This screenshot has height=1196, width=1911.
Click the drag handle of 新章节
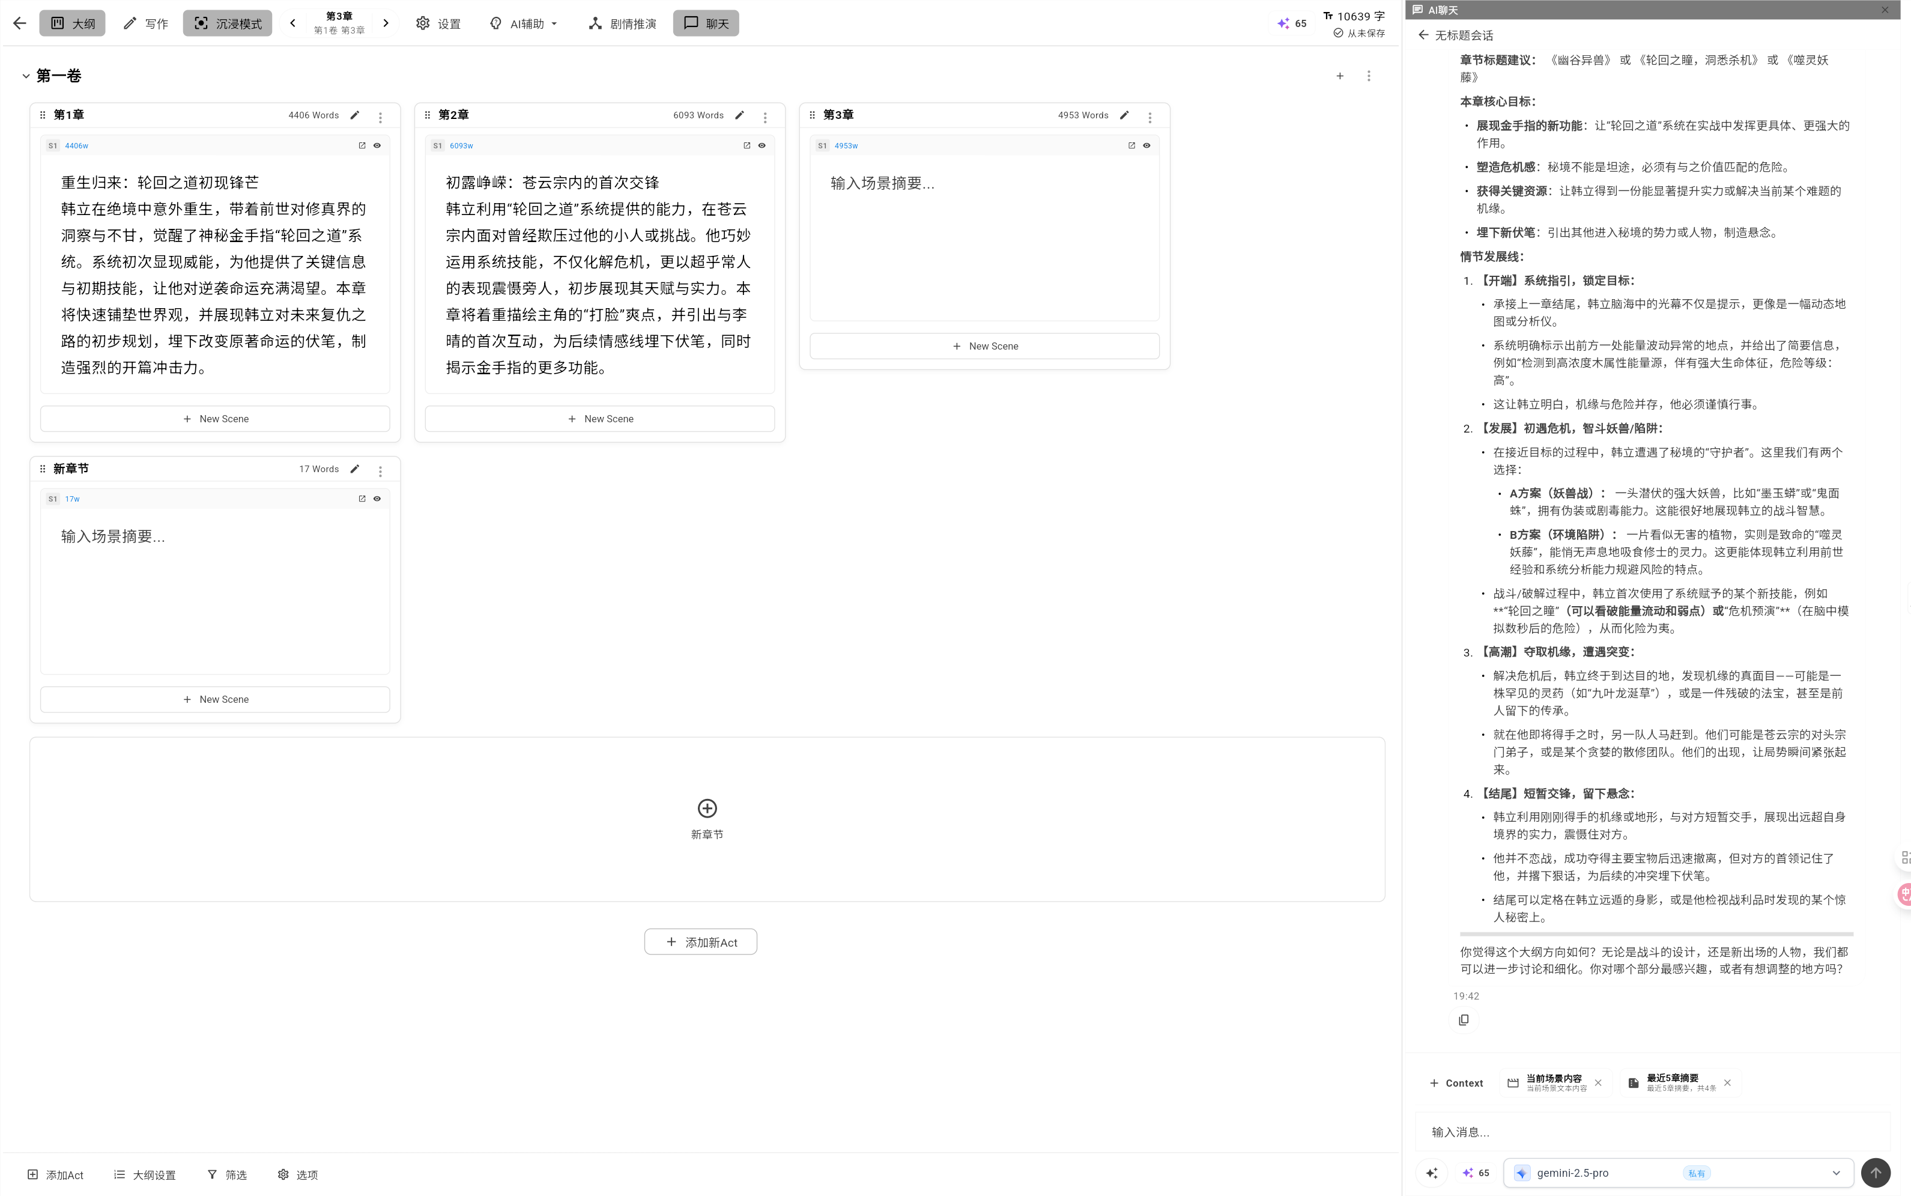coord(43,469)
